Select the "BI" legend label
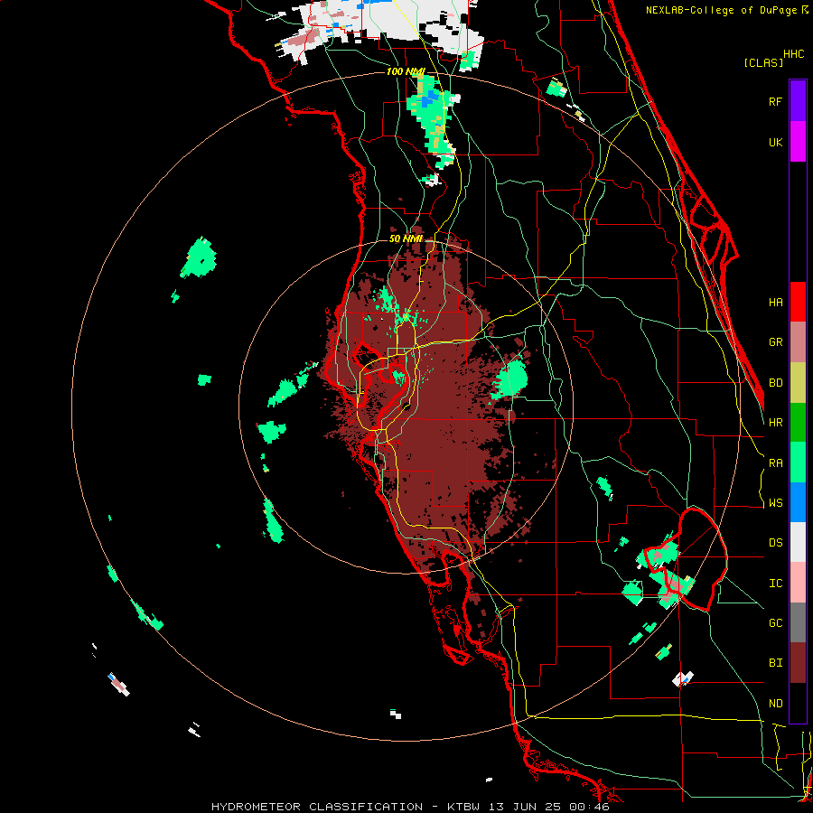Viewport: 813px width, 813px height. point(775,663)
